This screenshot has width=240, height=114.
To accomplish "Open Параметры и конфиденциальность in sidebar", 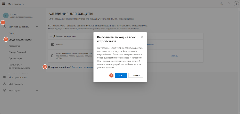I will point(19,66).
